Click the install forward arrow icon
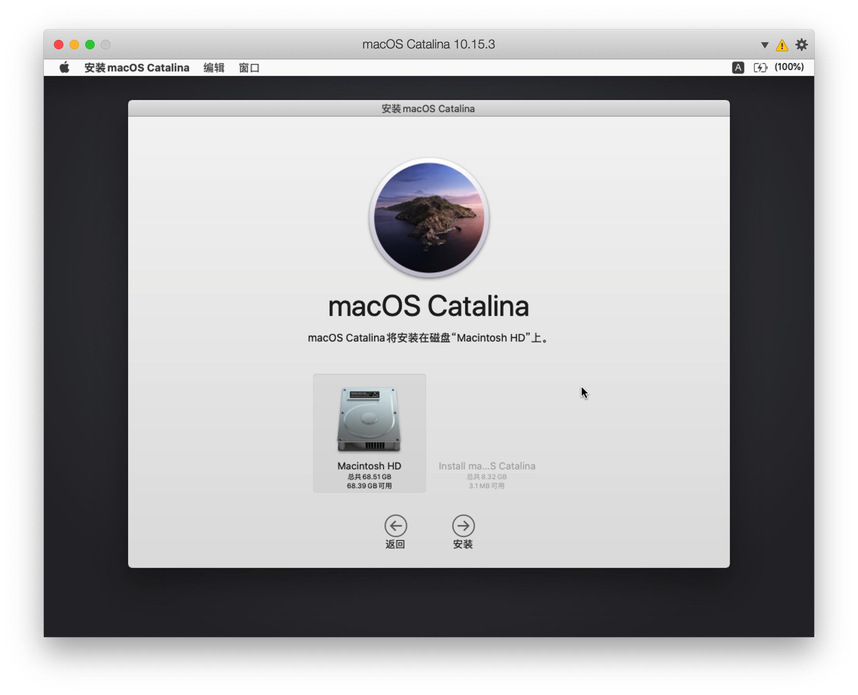858x695 pixels. pos(463,526)
